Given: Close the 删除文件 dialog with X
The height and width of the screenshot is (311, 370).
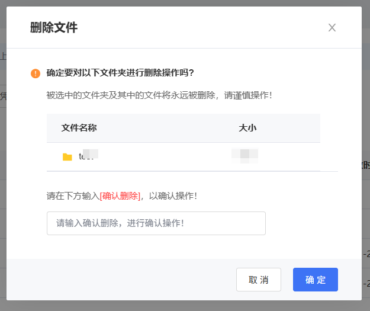Looking at the screenshot, I should tap(332, 27).
